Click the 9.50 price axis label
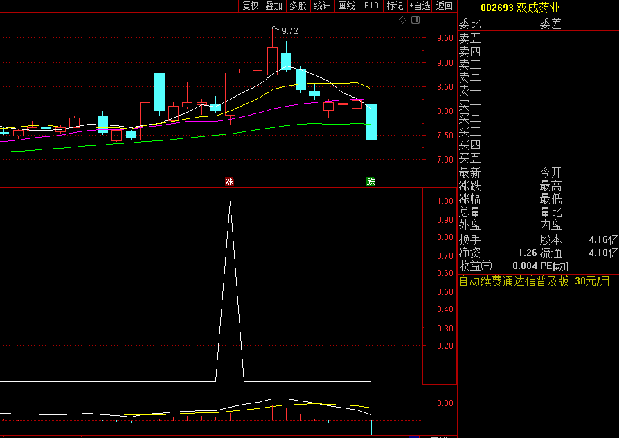This screenshot has height=438, width=619. click(445, 38)
